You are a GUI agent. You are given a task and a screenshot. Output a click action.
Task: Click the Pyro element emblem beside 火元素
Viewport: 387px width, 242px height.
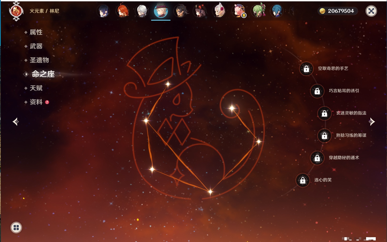click(x=16, y=11)
